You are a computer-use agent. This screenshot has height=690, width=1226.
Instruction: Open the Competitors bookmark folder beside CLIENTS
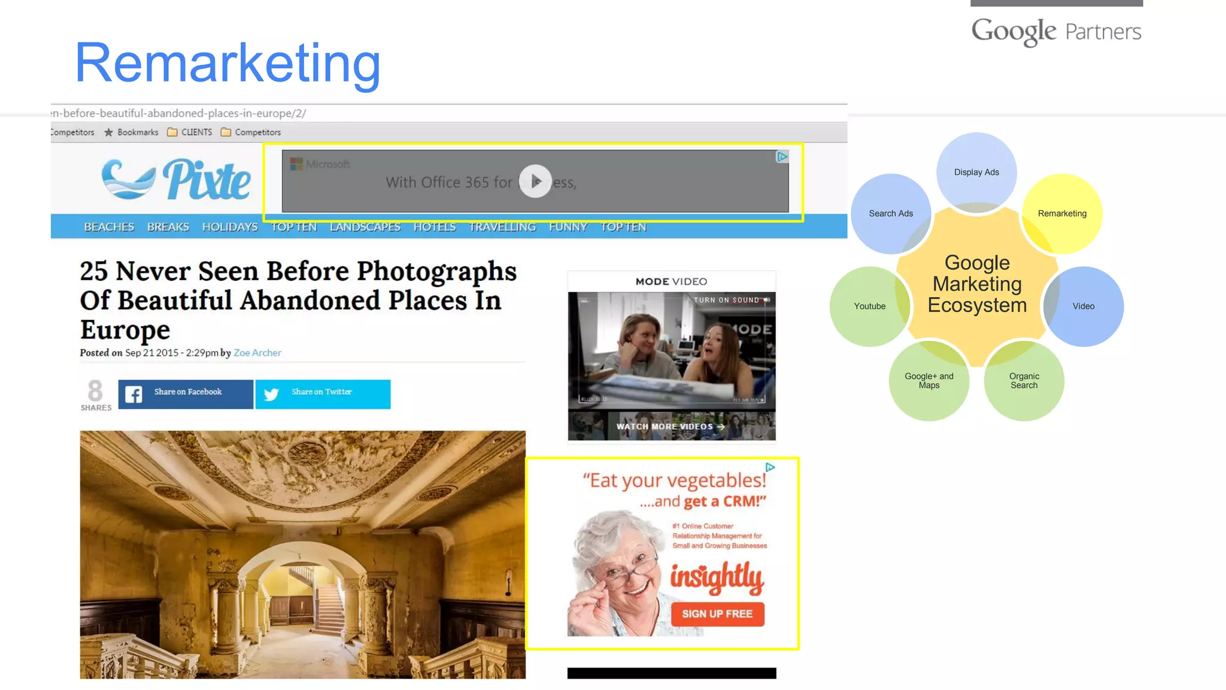tap(251, 132)
